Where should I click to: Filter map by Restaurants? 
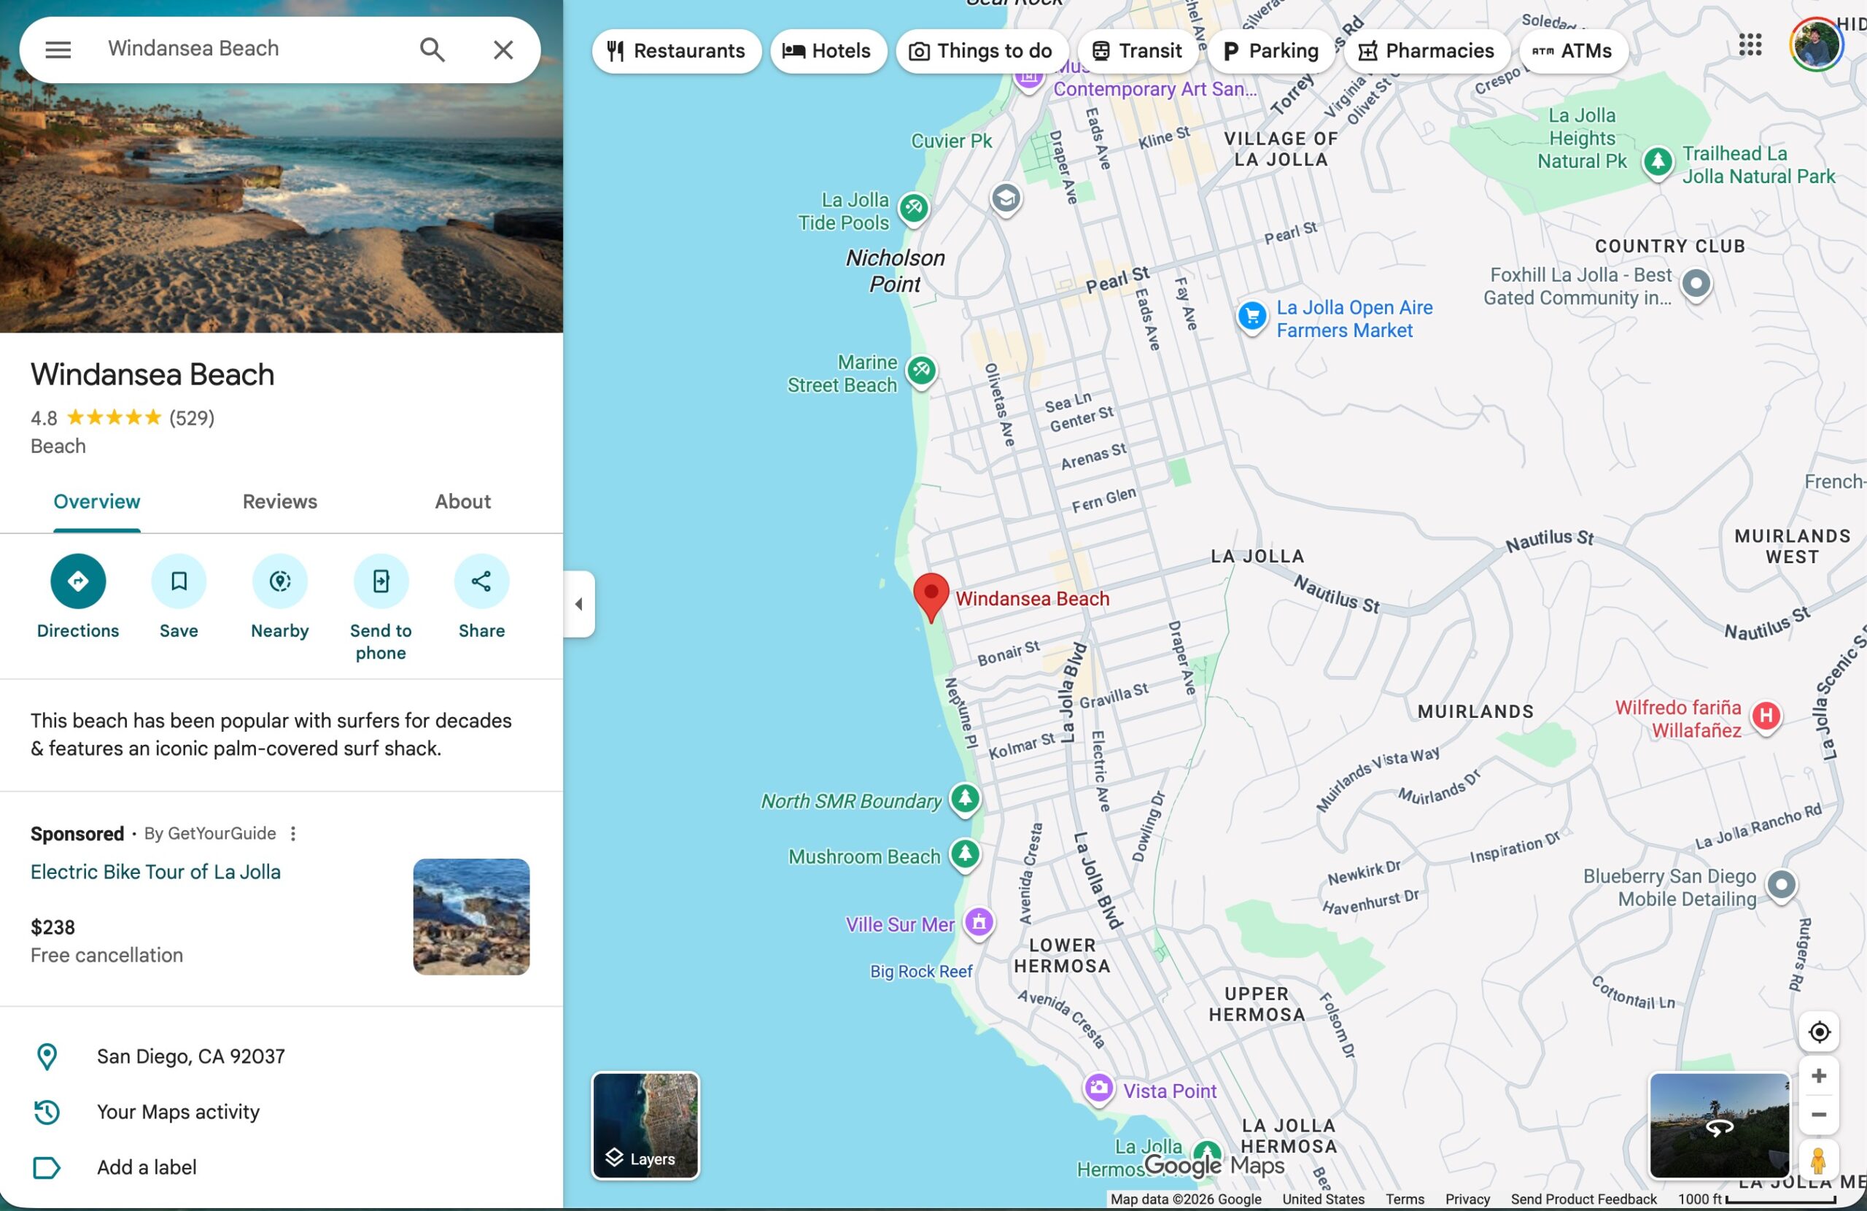(x=676, y=51)
